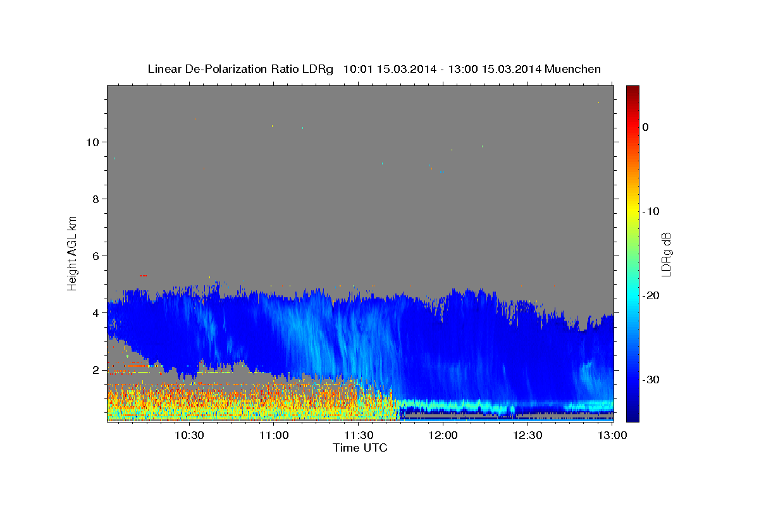The width and height of the screenshot is (759, 506).
Task: Click the 'Height AGL km' axis label
Action: point(73,252)
